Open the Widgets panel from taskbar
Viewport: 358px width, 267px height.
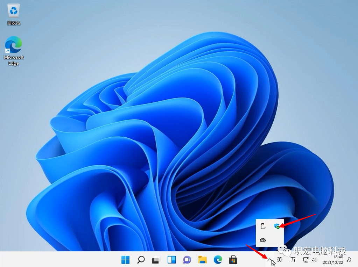click(172, 259)
